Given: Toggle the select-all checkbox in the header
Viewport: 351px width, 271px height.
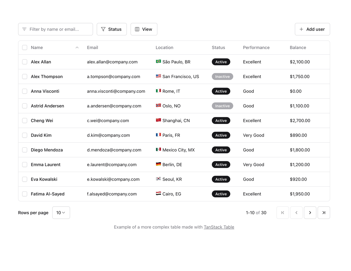Looking at the screenshot, I should pos(25,47).
